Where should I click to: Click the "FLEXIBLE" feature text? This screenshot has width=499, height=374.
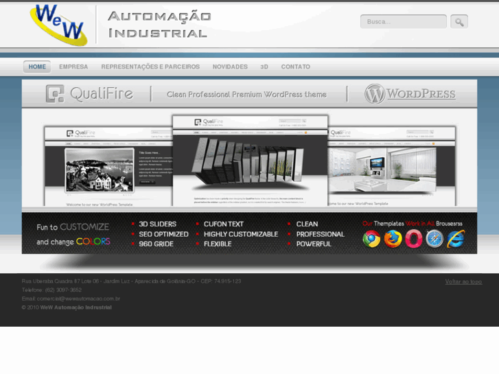(x=218, y=244)
